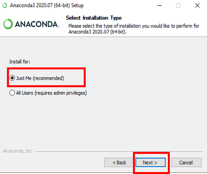Click the "Select Installation Type" heading

pyautogui.click(x=94, y=18)
